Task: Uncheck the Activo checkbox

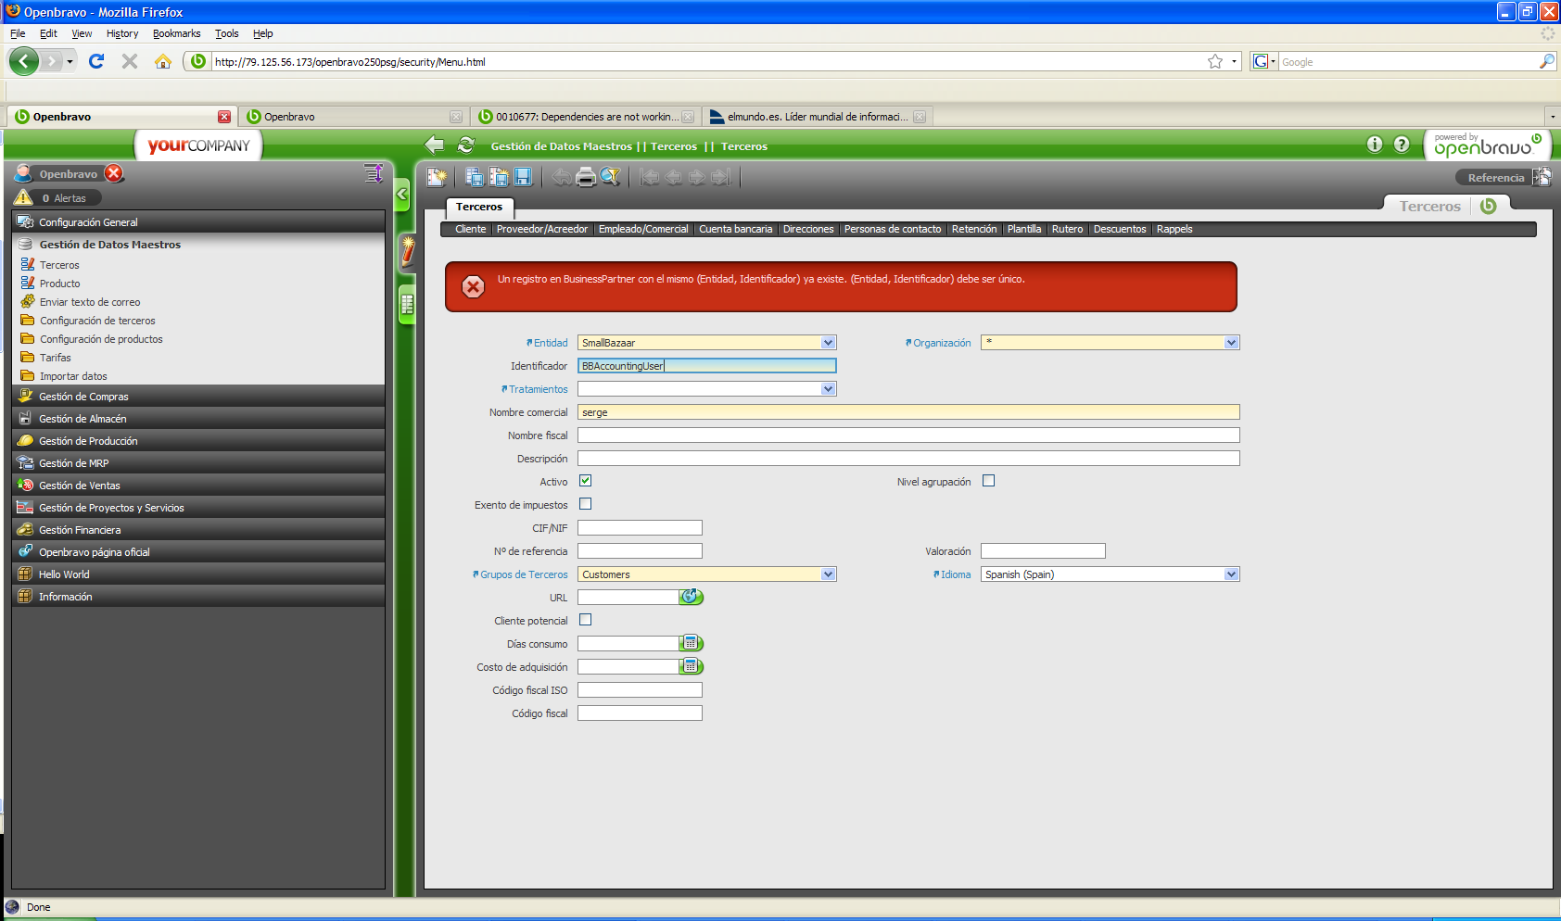Action: tap(585, 481)
